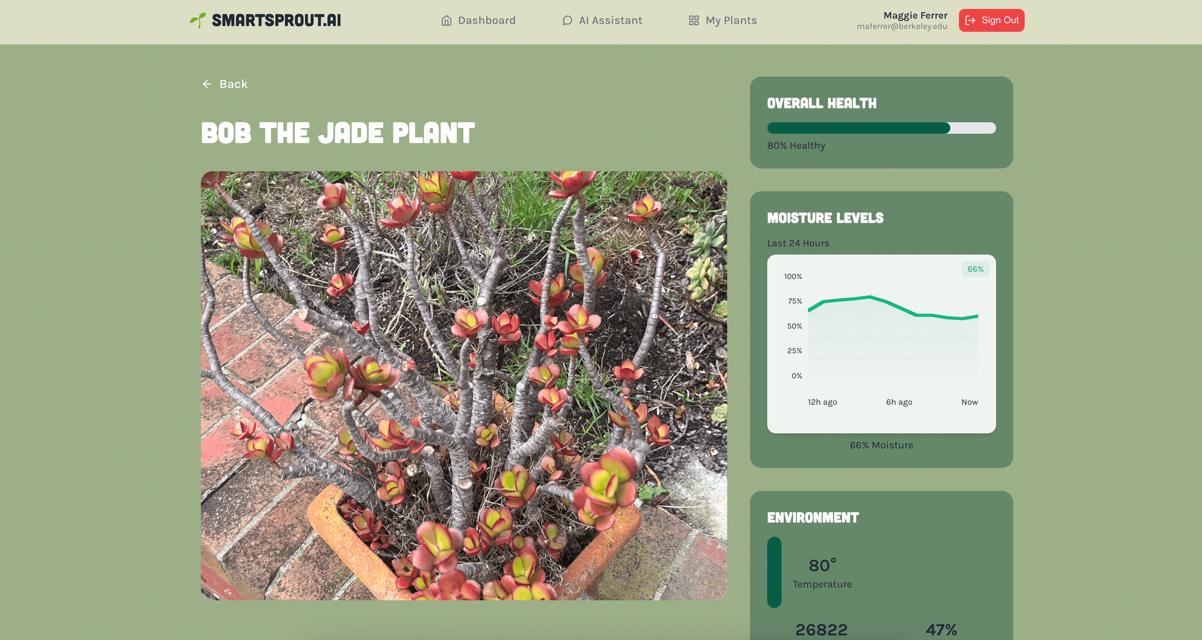The width and height of the screenshot is (1202, 640).
Task: Open the AI Assistant page
Action: coord(610,20)
